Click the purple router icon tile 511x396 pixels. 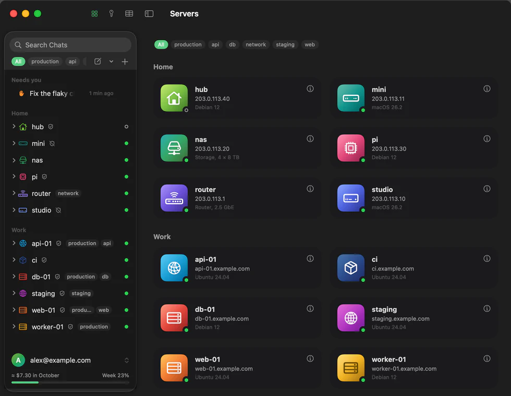coord(174,198)
